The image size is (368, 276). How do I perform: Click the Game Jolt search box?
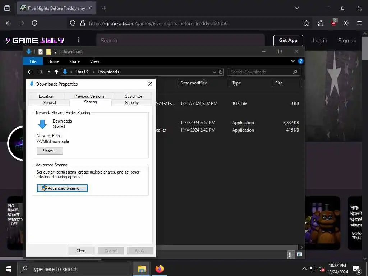click(x=180, y=40)
